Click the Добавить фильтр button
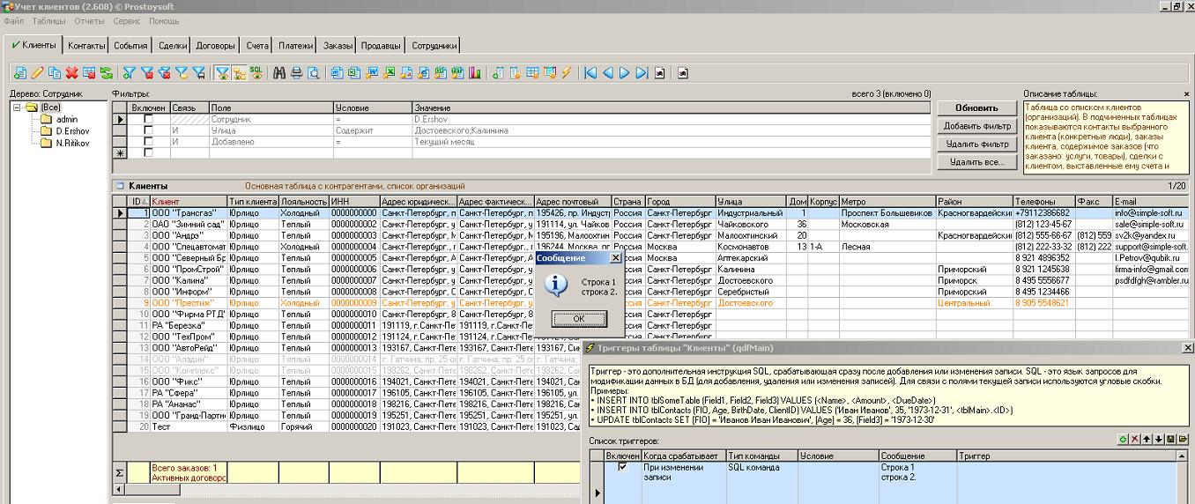This screenshot has width=1195, height=504. click(976, 126)
